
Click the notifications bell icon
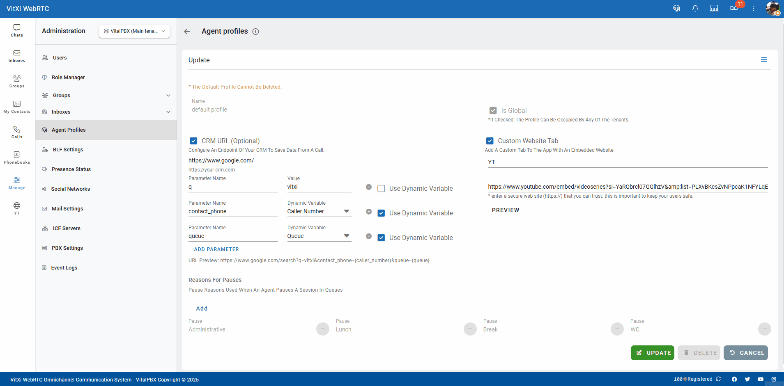pyautogui.click(x=695, y=9)
